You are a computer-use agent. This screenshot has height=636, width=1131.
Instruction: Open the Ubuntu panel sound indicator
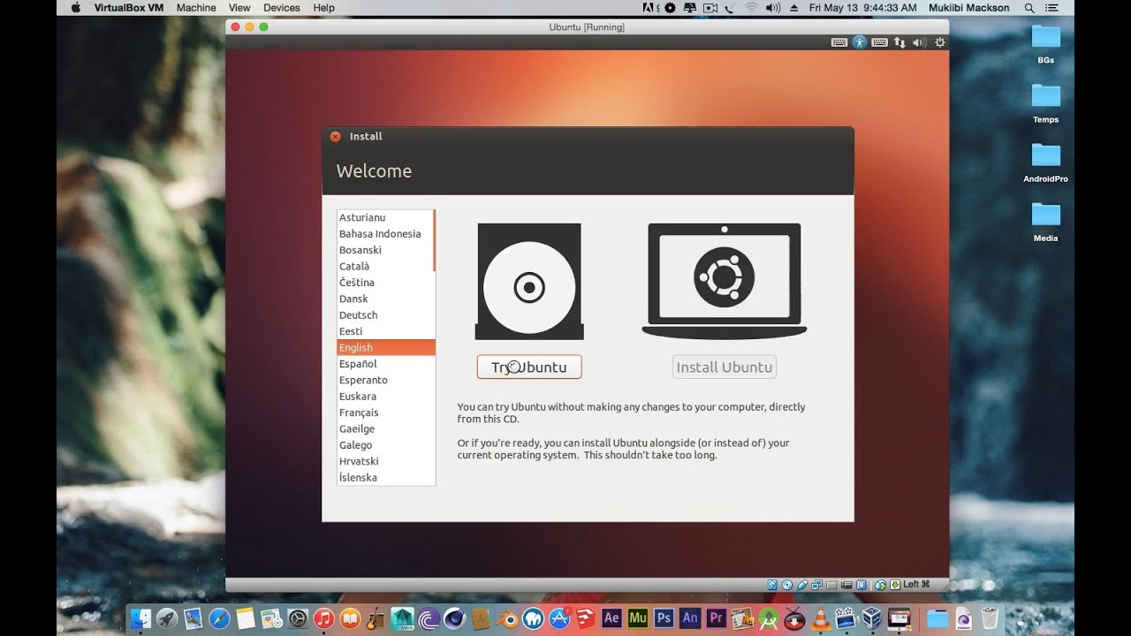[x=919, y=42]
